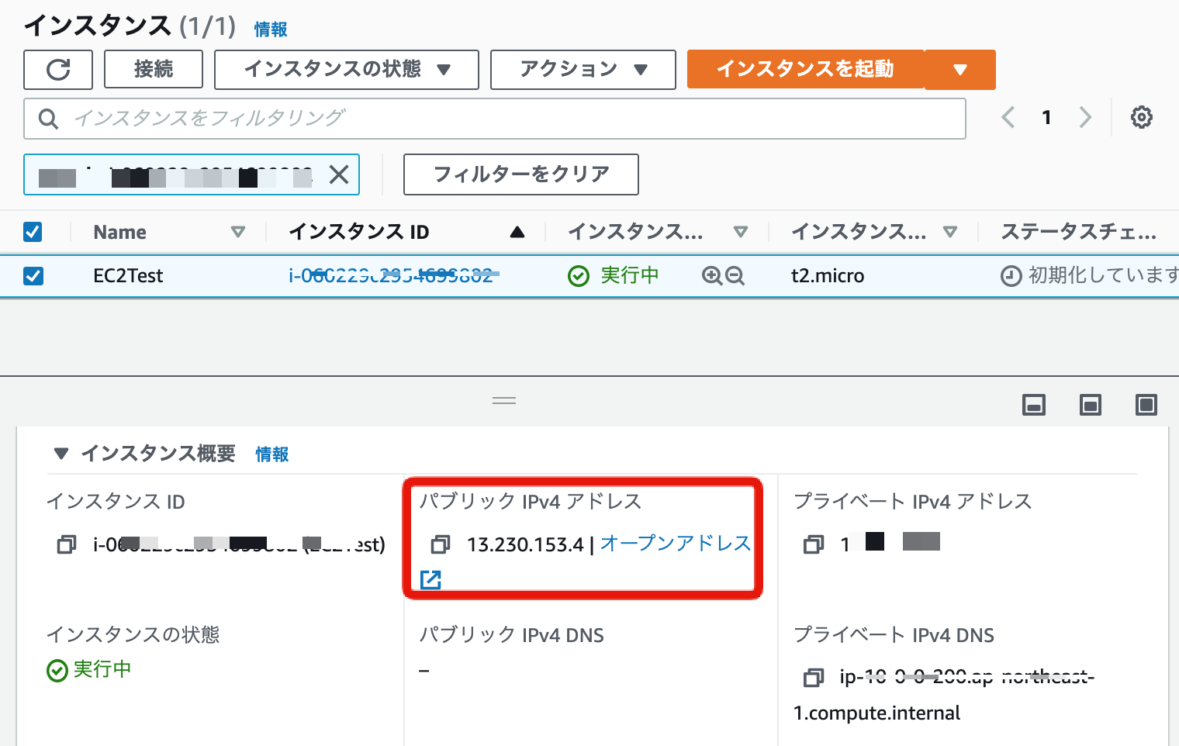The width and height of the screenshot is (1179, 746).
Task: Click the 実行中 status icon under インスタンスの状態
Action: point(57,671)
